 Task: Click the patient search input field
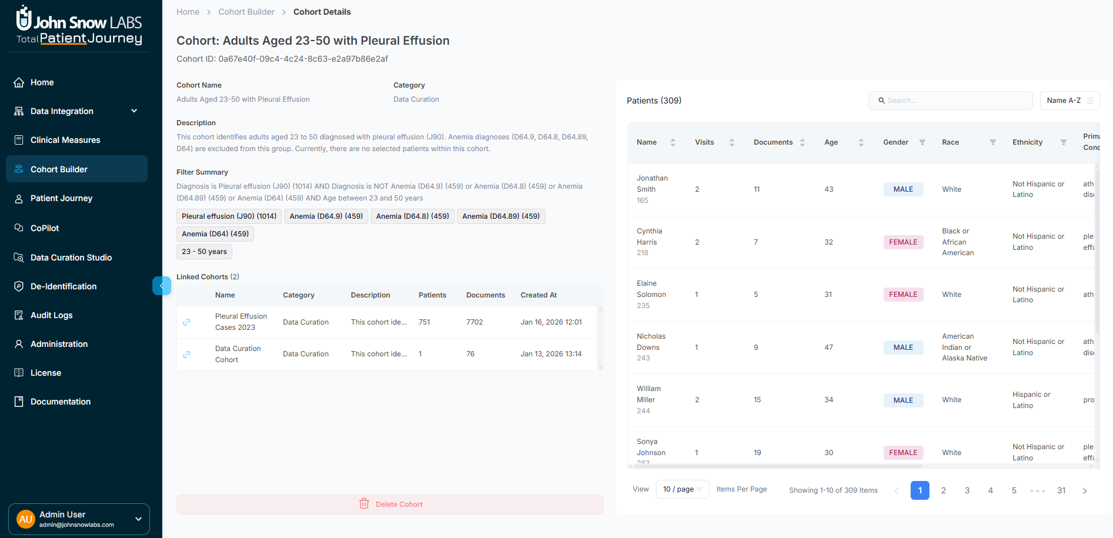click(950, 101)
